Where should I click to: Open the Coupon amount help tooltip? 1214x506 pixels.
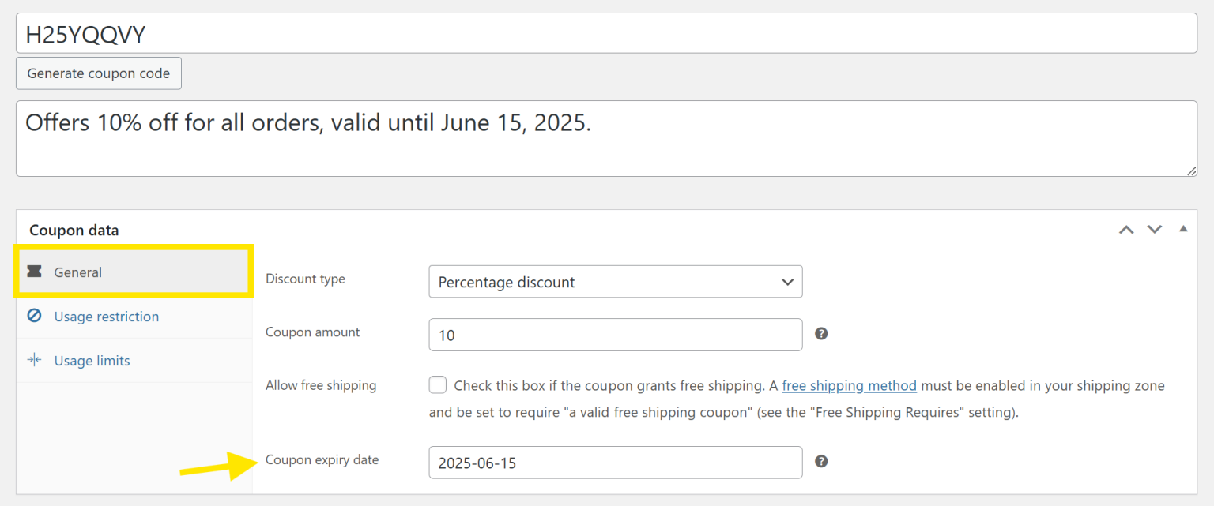820,334
